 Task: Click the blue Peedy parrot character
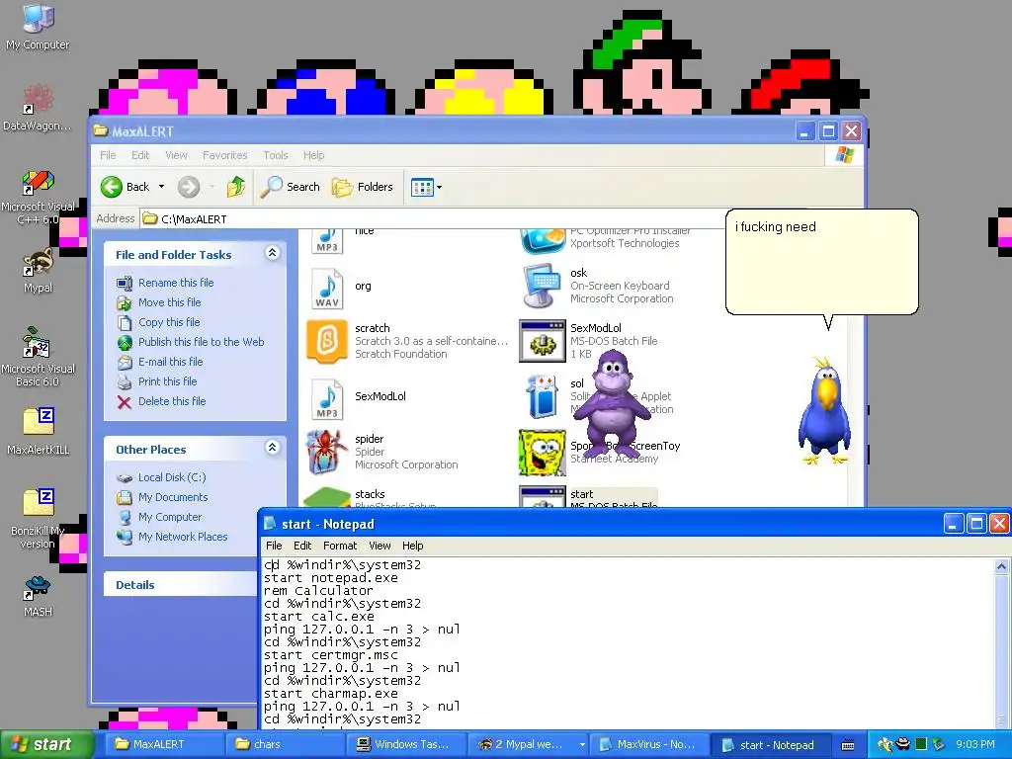(824, 410)
